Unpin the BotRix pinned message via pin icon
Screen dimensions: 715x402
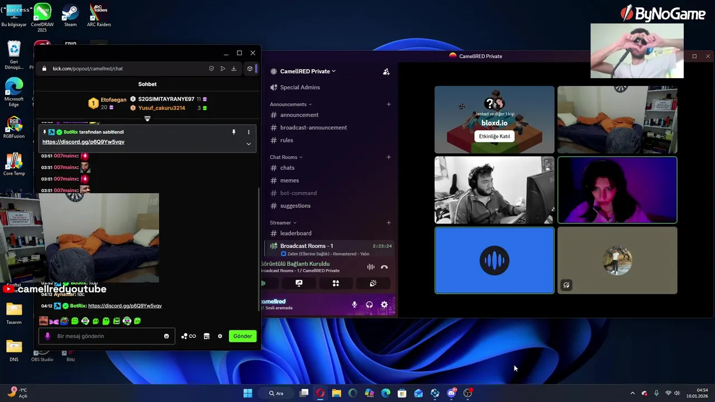coord(233,132)
